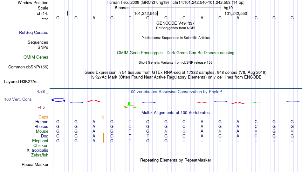This screenshot has height=172, width=302.
Task: Click the RefSeq Curated track label
Action: (34, 32)
